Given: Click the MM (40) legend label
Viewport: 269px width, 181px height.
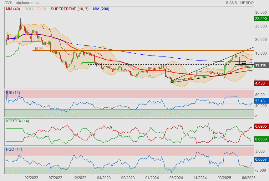Looking at the screenshot, I should tap(13, 9).
